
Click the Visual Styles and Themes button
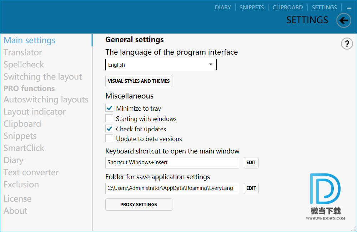139,81
